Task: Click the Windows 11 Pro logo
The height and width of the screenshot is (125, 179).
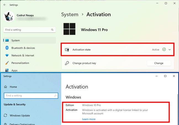Action: [x=69, y=29]
